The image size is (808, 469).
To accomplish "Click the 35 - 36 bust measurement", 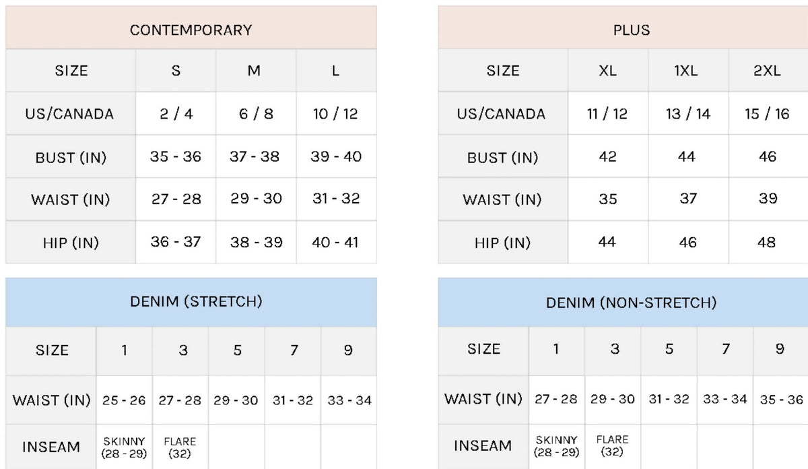I will point(176,156).
